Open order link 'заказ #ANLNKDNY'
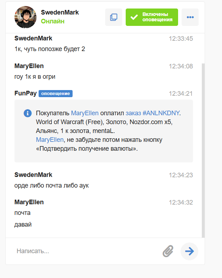The width and height of the screenshot is (222, 278). coord(153,113)
